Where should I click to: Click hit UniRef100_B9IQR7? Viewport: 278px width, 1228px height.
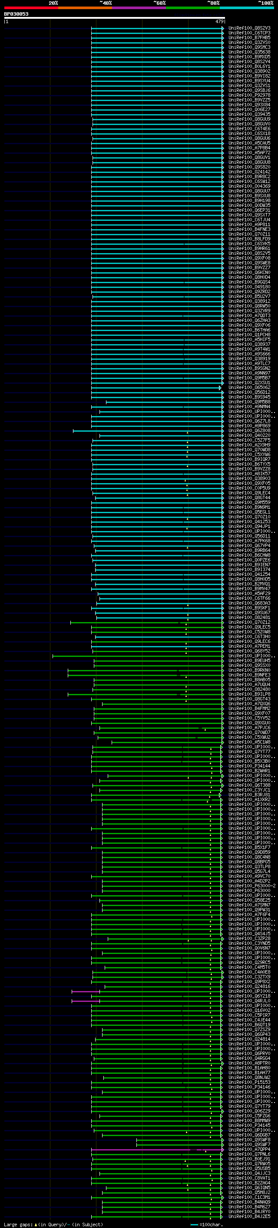(x=249, y=460)
